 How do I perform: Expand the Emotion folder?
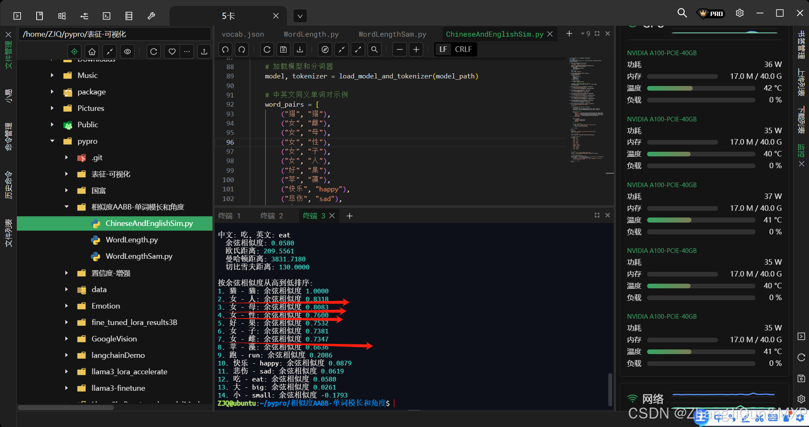(66, 306)
